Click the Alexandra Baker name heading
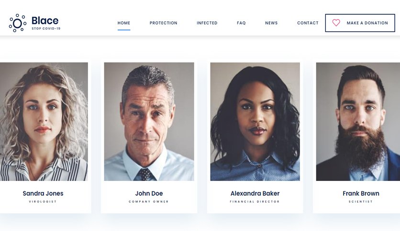 click(x=255, y=193)
